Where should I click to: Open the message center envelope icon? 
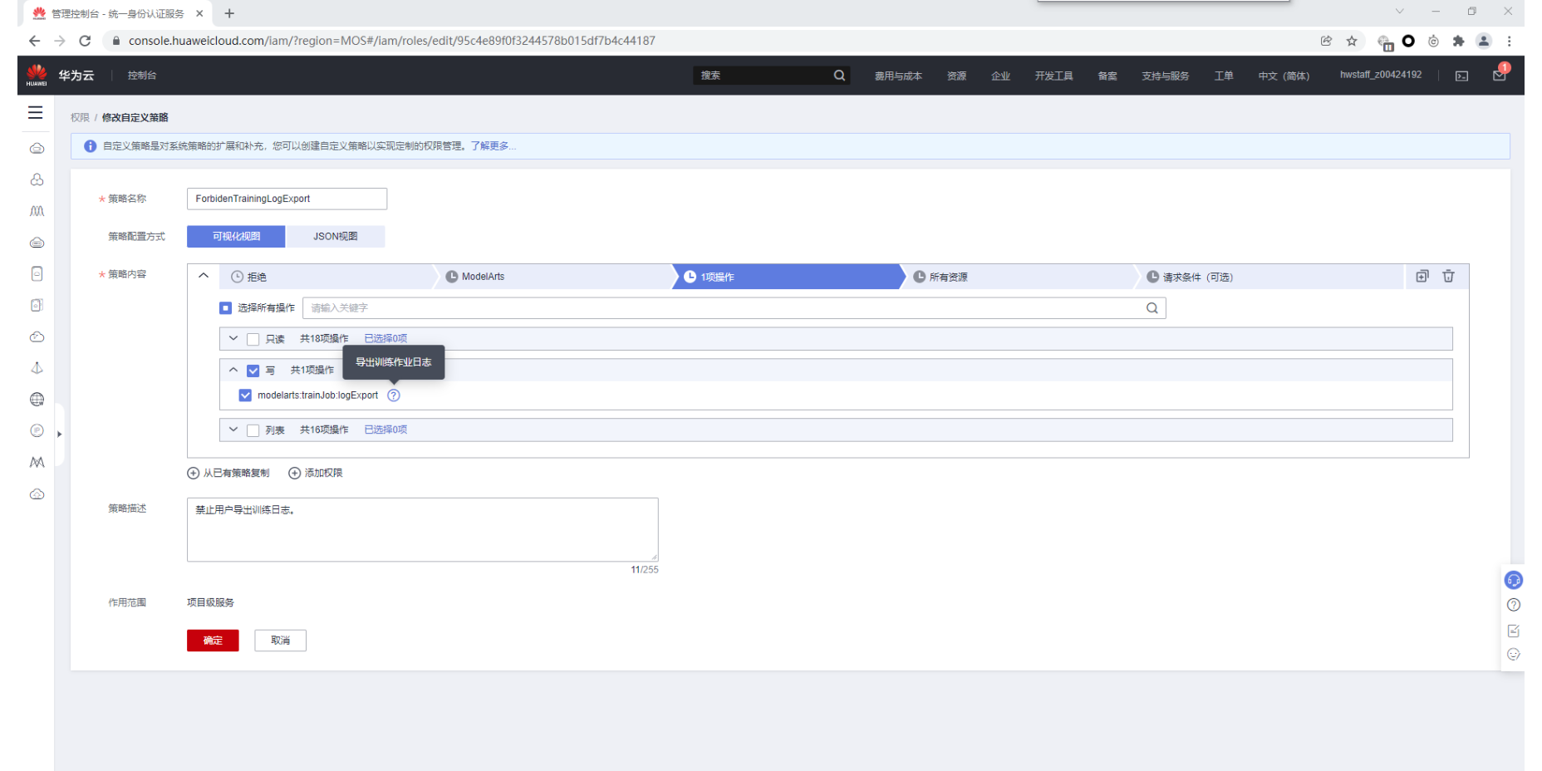click(x=1500, y=75)
